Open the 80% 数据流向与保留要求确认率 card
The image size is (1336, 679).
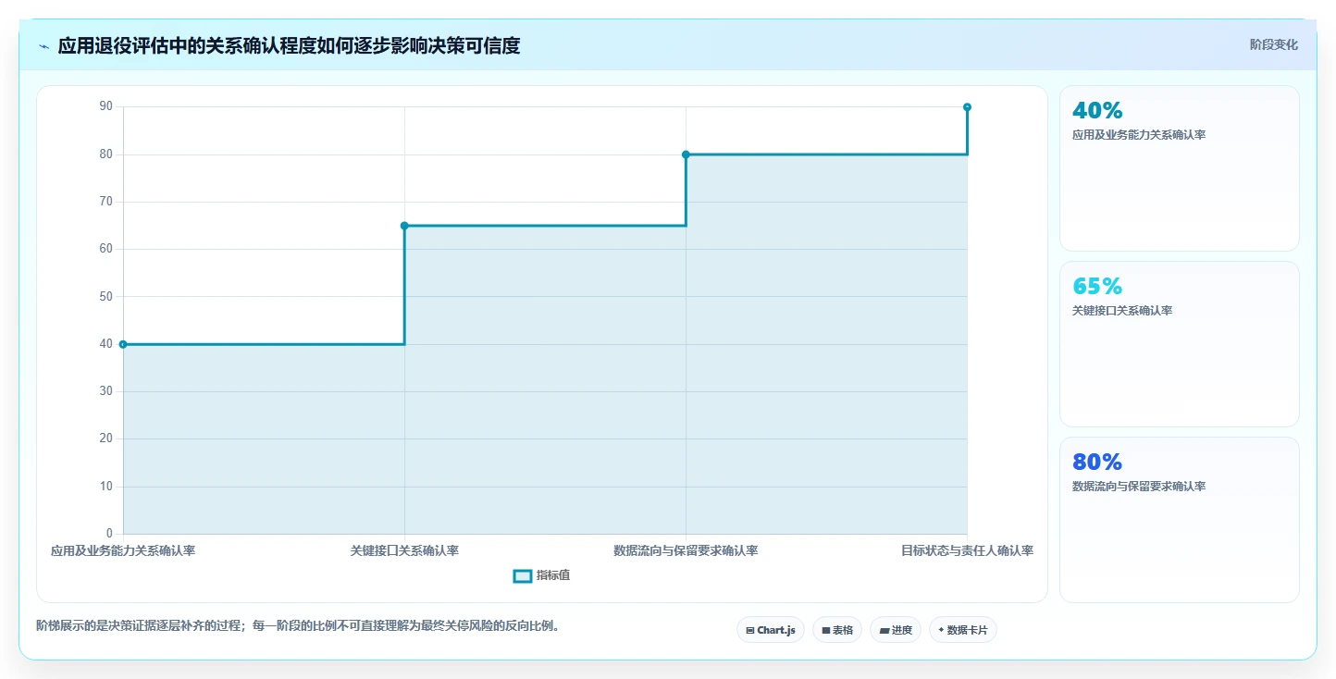click(1180, 520)
